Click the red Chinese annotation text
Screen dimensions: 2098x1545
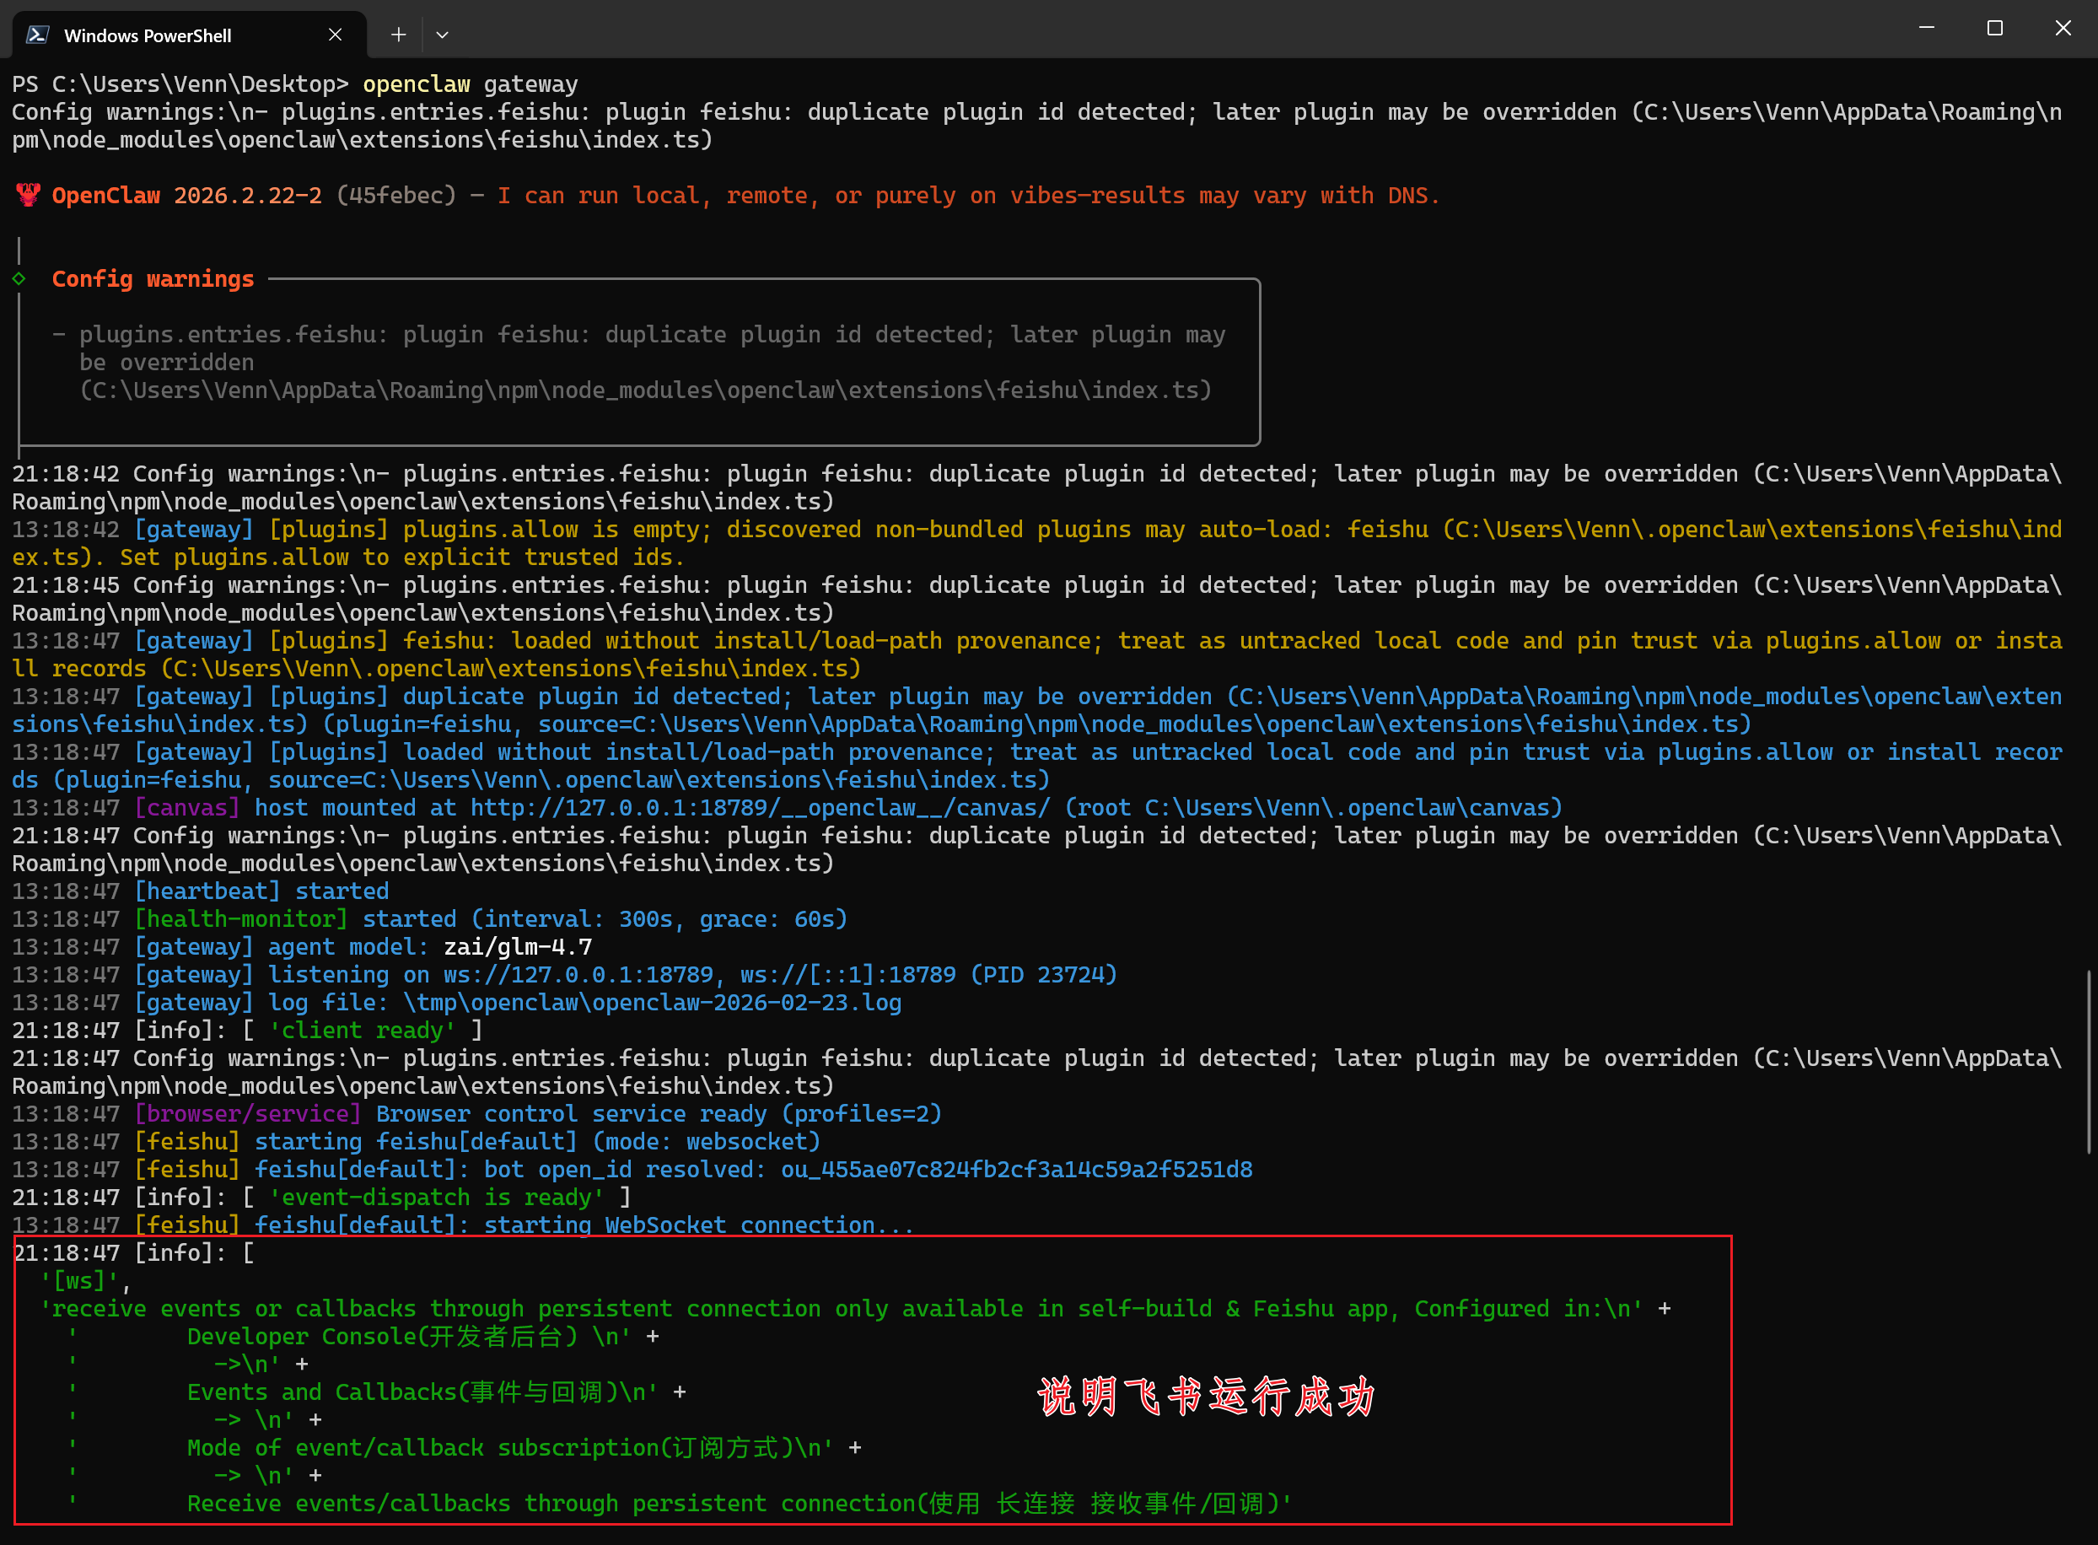(x=1205, y=1397)
